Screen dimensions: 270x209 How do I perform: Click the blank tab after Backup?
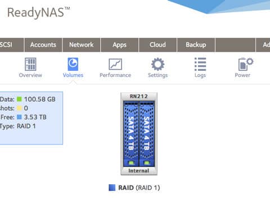pos(235,45)
